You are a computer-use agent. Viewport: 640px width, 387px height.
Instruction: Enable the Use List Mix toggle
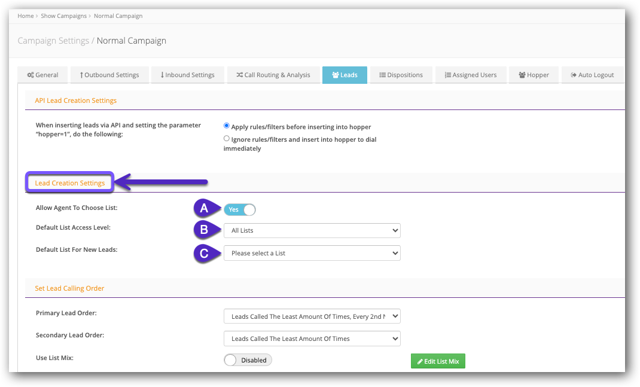[248, 359]
